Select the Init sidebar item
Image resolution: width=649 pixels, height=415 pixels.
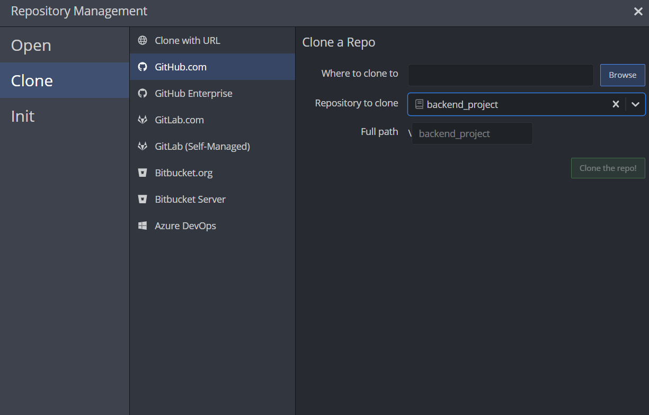22,116
